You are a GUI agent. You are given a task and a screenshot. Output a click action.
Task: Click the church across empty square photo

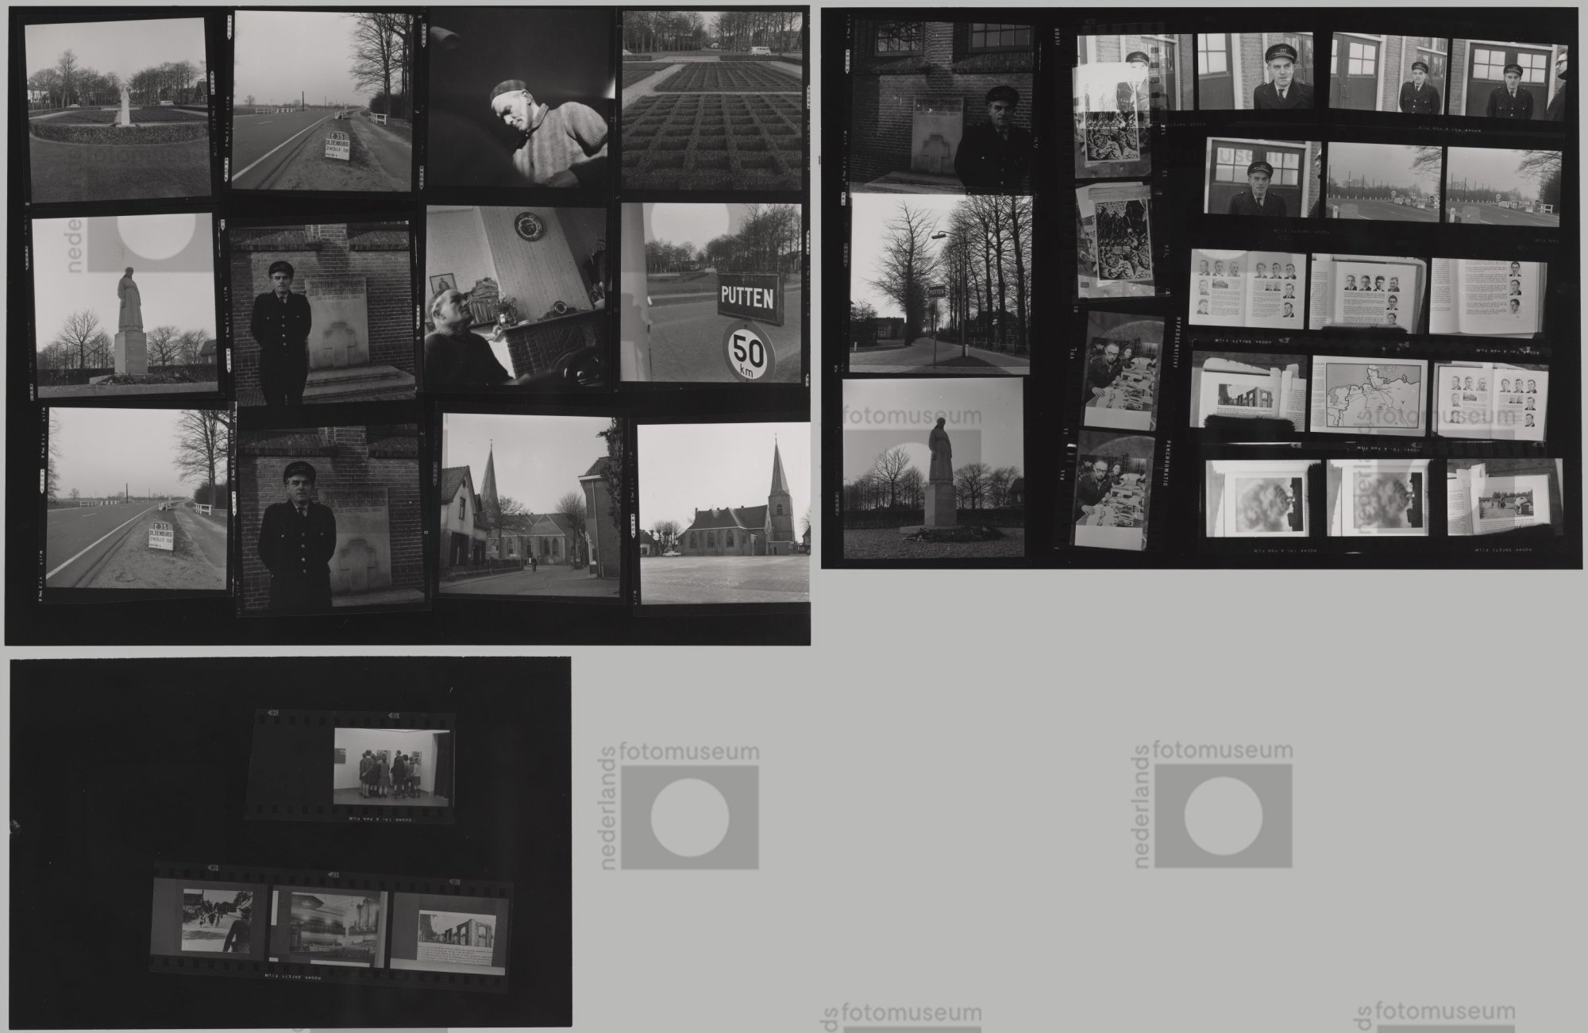click(x=724, y=513)
